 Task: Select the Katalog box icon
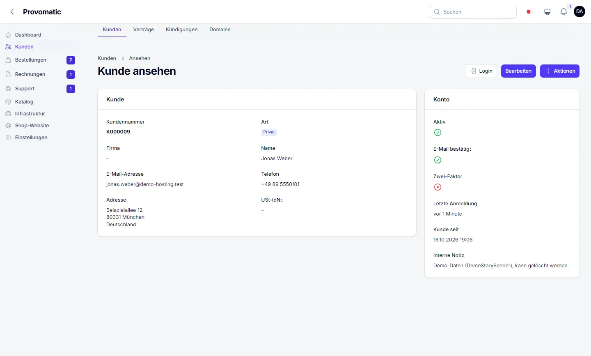pyautogui.click(x=8, y=102)
